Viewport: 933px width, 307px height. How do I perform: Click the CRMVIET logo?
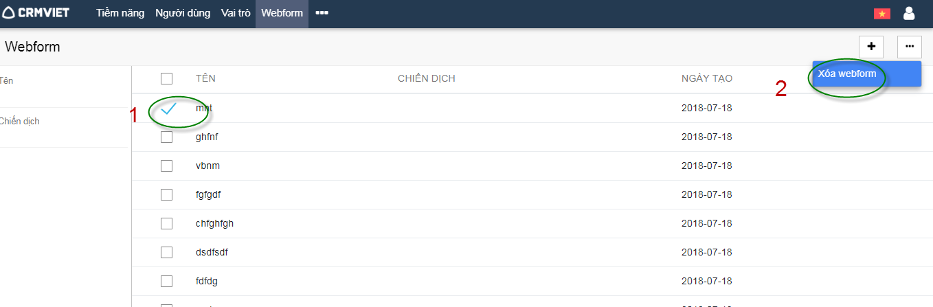(x=36, y=12)
